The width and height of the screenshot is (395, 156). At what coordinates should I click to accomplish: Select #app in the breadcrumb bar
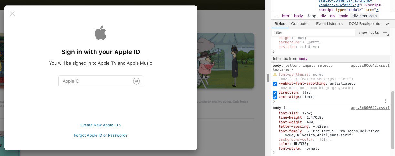click(312, 16)
